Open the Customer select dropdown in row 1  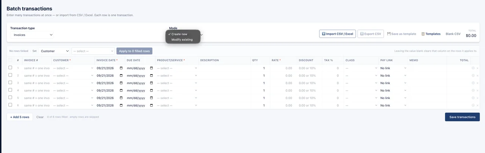(x=73, y=68)
